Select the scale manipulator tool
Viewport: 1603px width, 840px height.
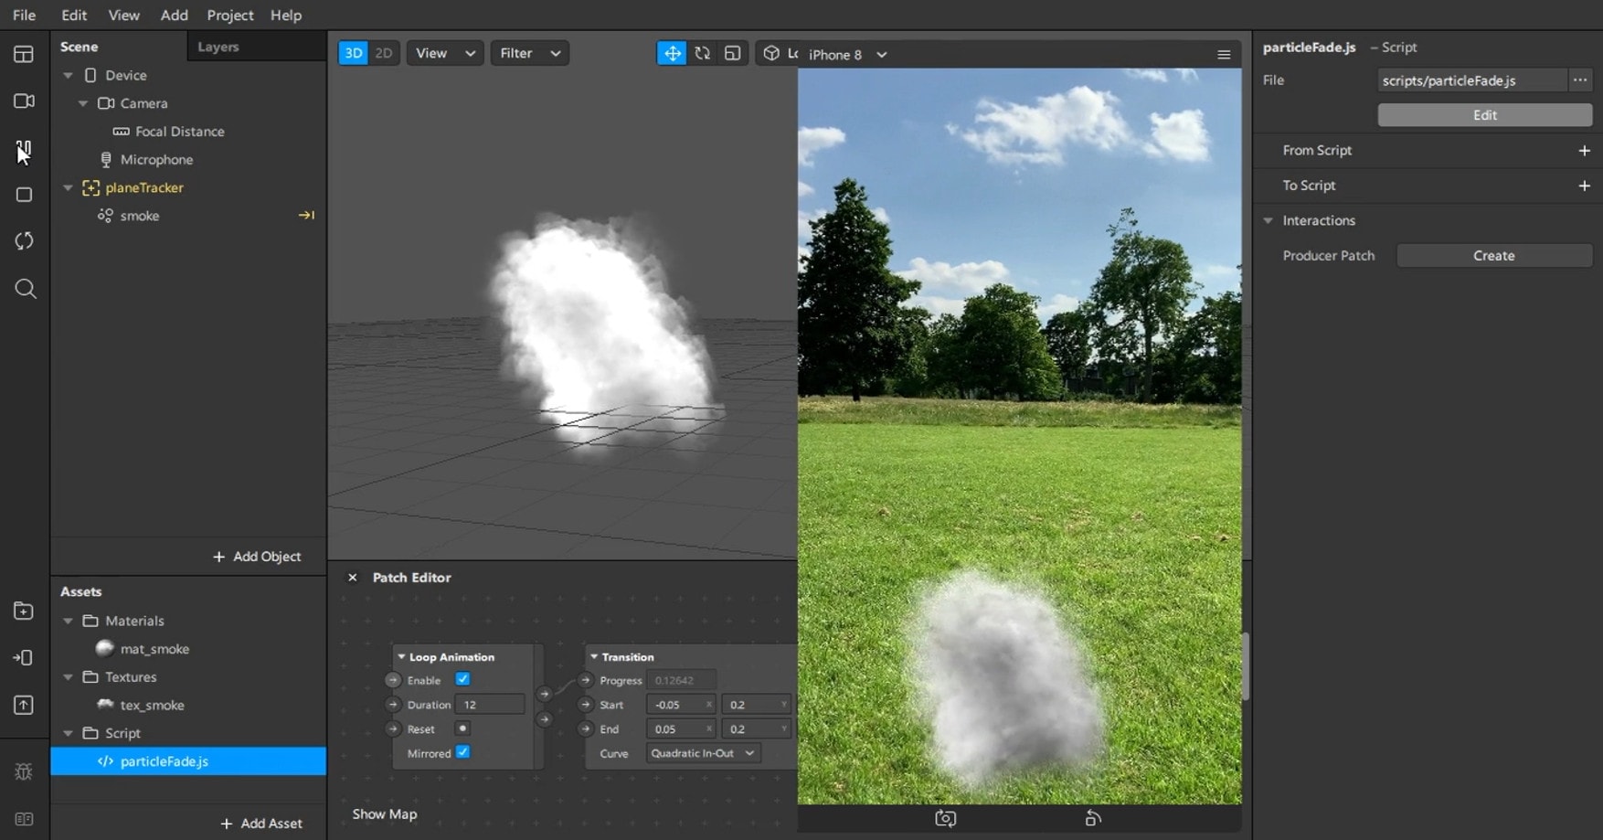click(733, 53)
